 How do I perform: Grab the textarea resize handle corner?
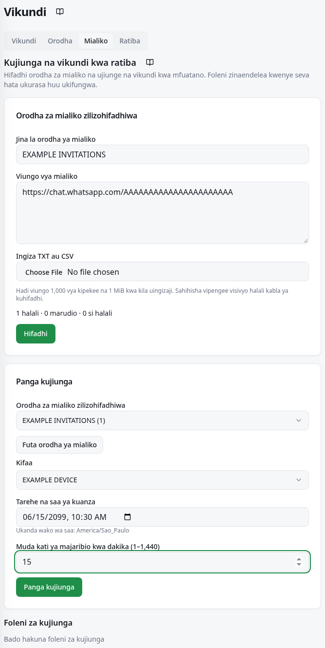(x=306, y=241)
